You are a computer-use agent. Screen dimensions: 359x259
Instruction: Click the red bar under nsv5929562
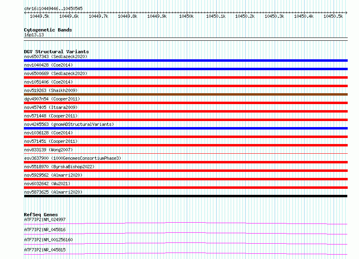point(186,179)
